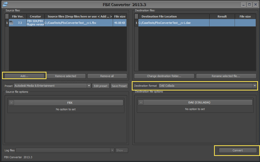Viewport: 260px width, 162px height.
Task: Click the FBX file type icon in row 1
Action: 11,23
